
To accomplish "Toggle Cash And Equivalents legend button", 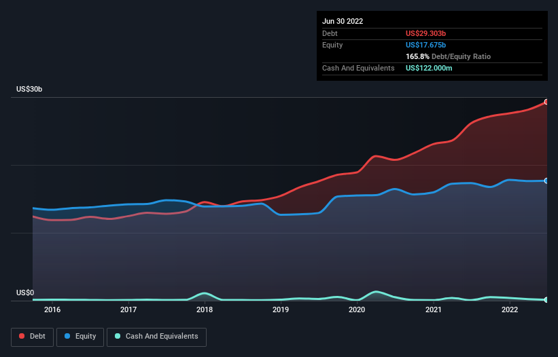I will pyautogui.click(x=156, y=337).
